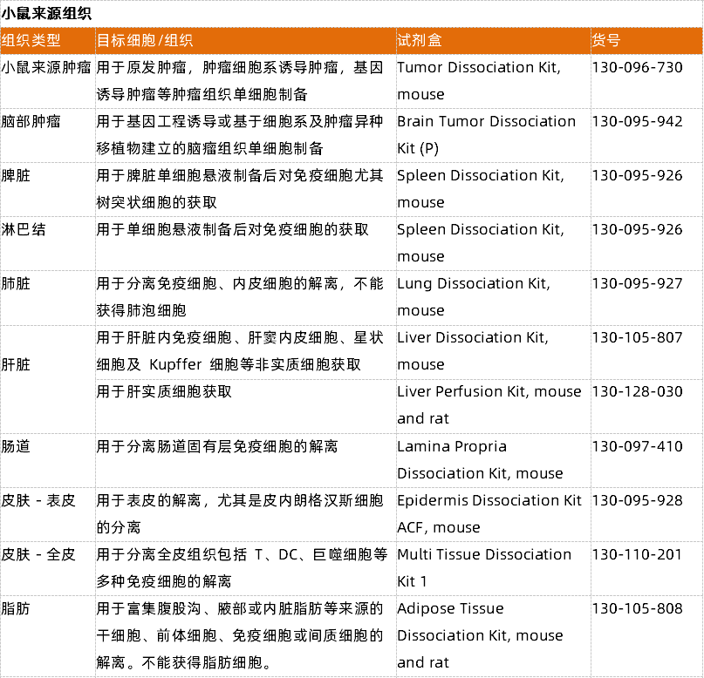
Task: Select Multi Tissue Dissociation Kit 1 cell
Action: 484,567
